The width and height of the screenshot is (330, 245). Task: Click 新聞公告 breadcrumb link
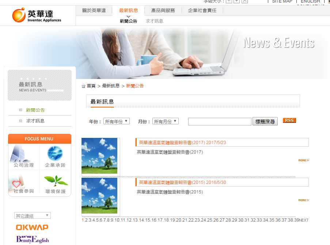(135, 86)
